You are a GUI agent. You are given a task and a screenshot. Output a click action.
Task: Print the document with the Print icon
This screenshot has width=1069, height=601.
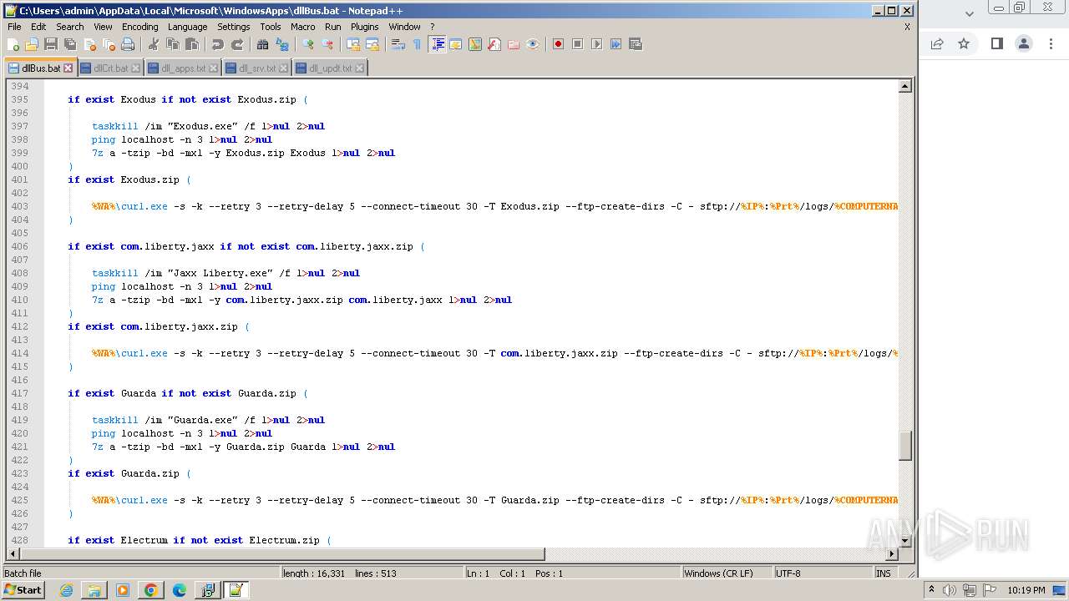128,44
